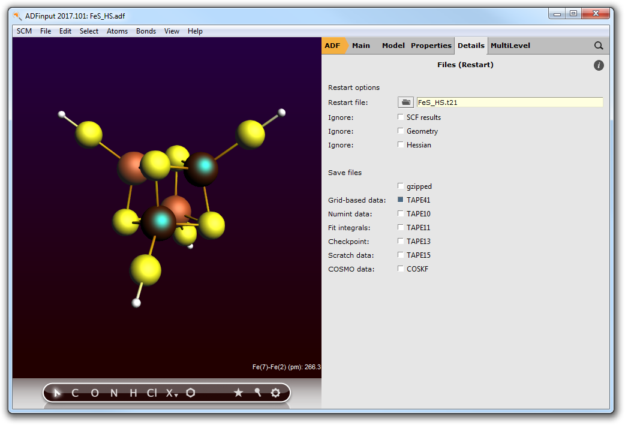The width and height of the screenshot is (625, 425).
Task: Click the Grid-based data label
Action: [357, 200]
